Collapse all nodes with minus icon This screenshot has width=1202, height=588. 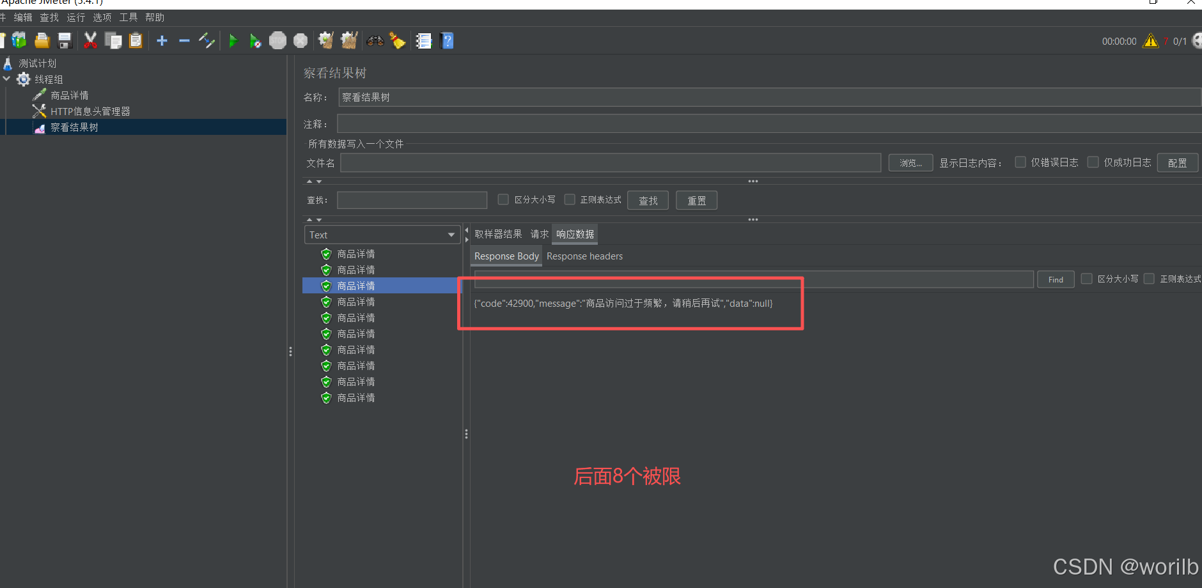click(x=185, y=41)
